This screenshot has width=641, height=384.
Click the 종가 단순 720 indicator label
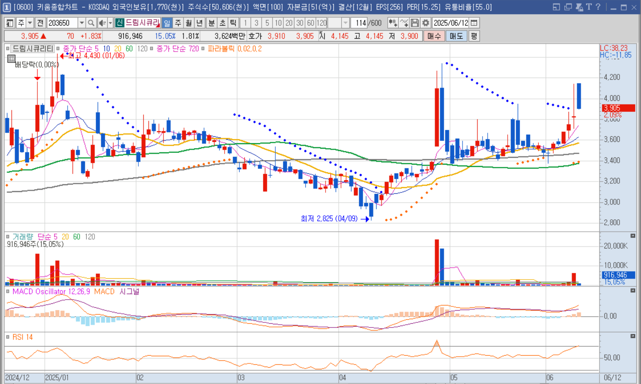point(178,48)
